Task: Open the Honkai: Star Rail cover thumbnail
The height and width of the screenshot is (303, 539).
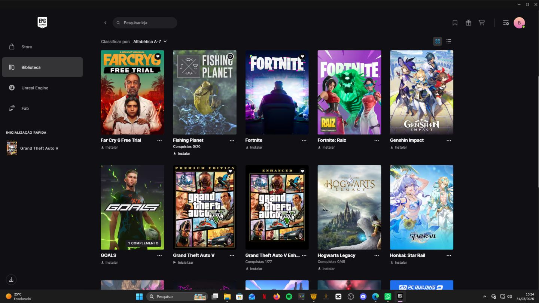Action: pyautogui.click(x=421, y=207)
